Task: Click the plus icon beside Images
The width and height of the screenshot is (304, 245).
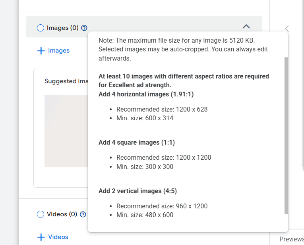Action: (41, 51)
